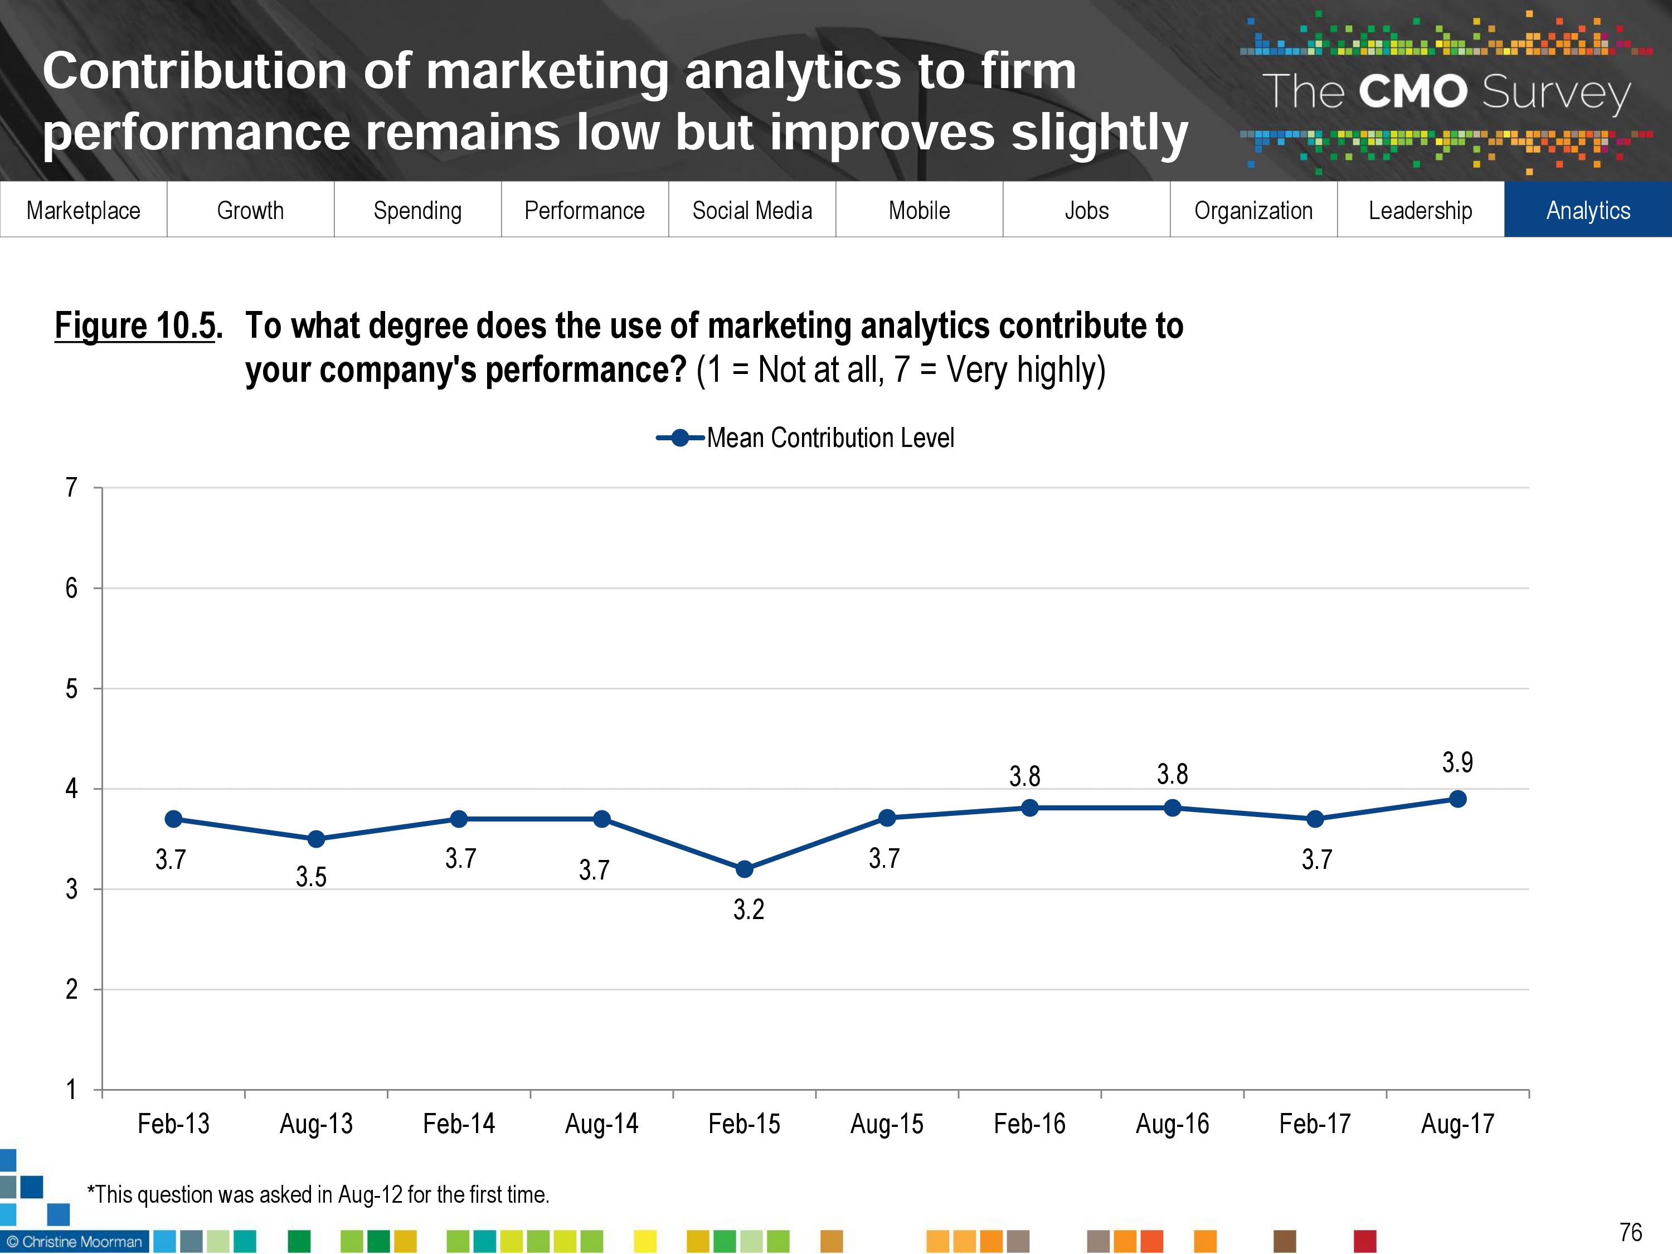Switch to the Growth tab
Screen dimensions: 1672x1254
click(x=250, y=210)
